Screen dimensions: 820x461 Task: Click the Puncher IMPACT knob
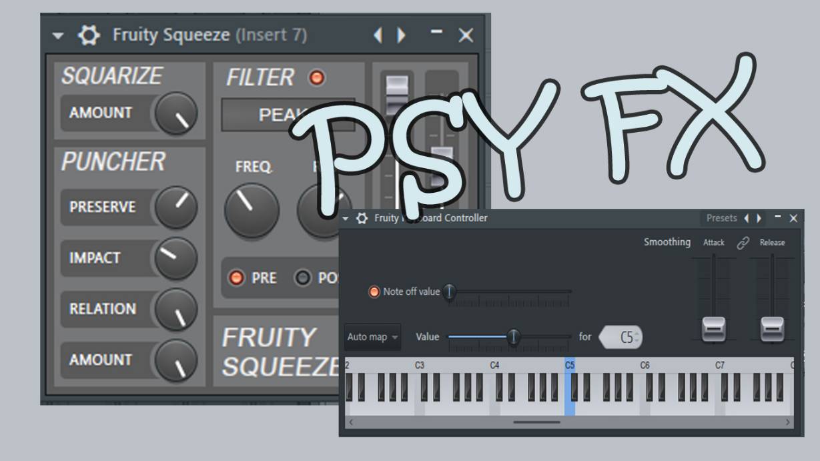(x=176, y=258)
